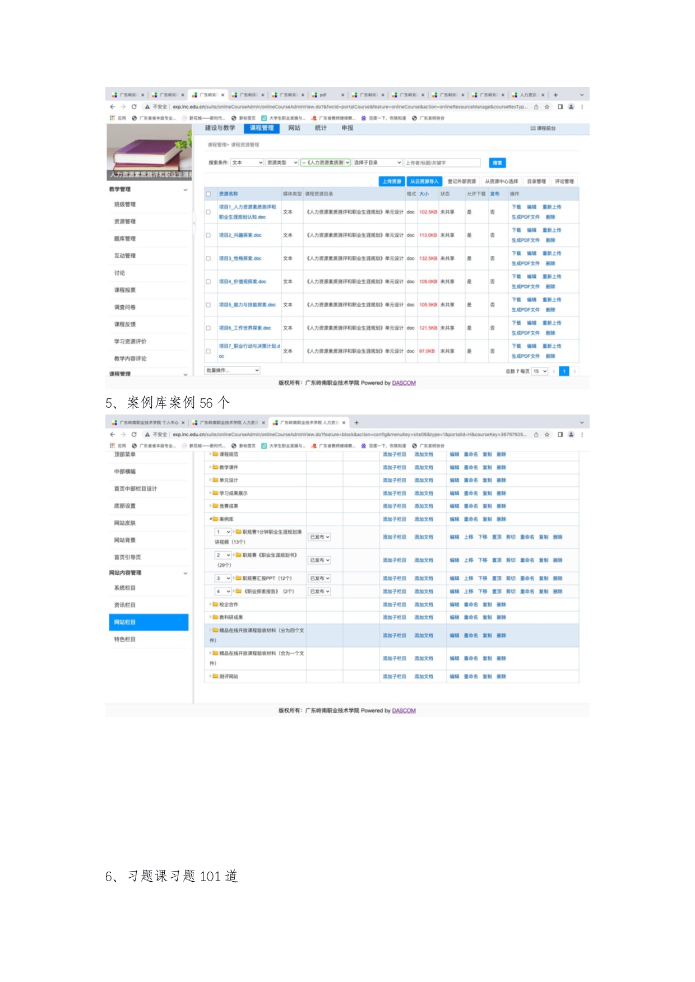
Task: Open three-dot menu in lower browser
Action: (582, 435)
